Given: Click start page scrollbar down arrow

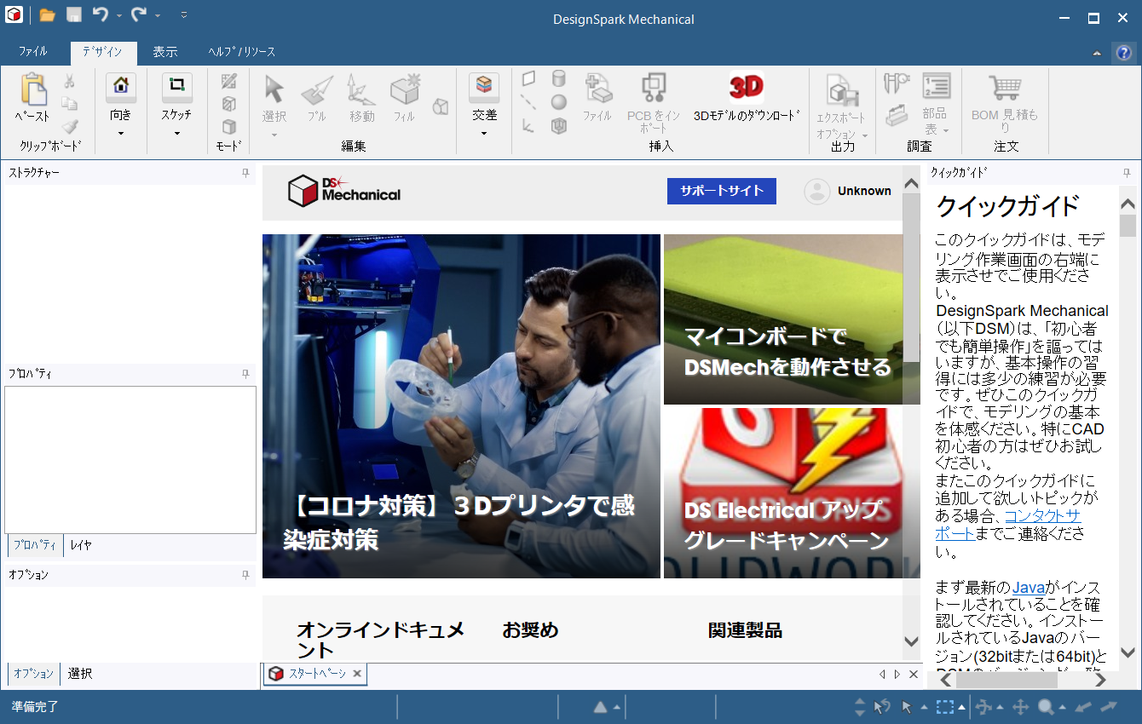Looking at the screenshot, I should point(911,641).
